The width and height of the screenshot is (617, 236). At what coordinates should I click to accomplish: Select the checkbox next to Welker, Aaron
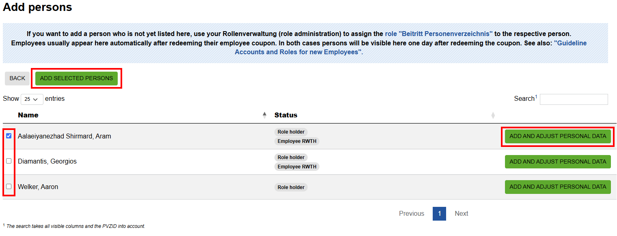[x=9, y=187]
